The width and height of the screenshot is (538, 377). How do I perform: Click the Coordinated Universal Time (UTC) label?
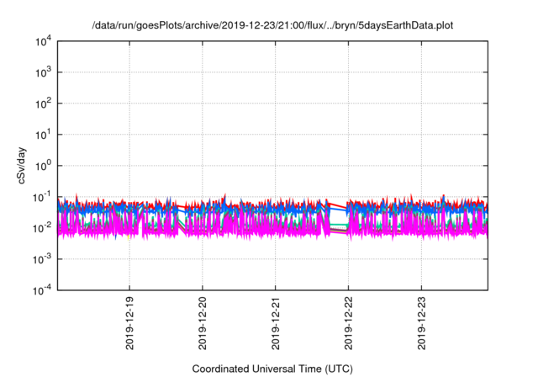(x=272, y=369)
